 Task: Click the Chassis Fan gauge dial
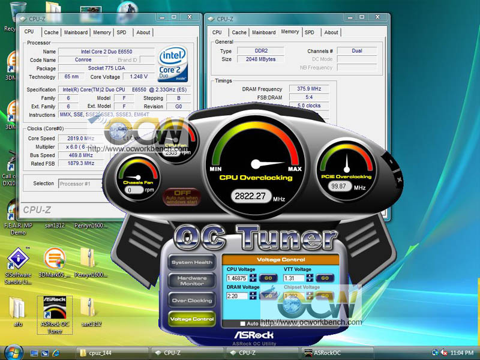point(138,178)
